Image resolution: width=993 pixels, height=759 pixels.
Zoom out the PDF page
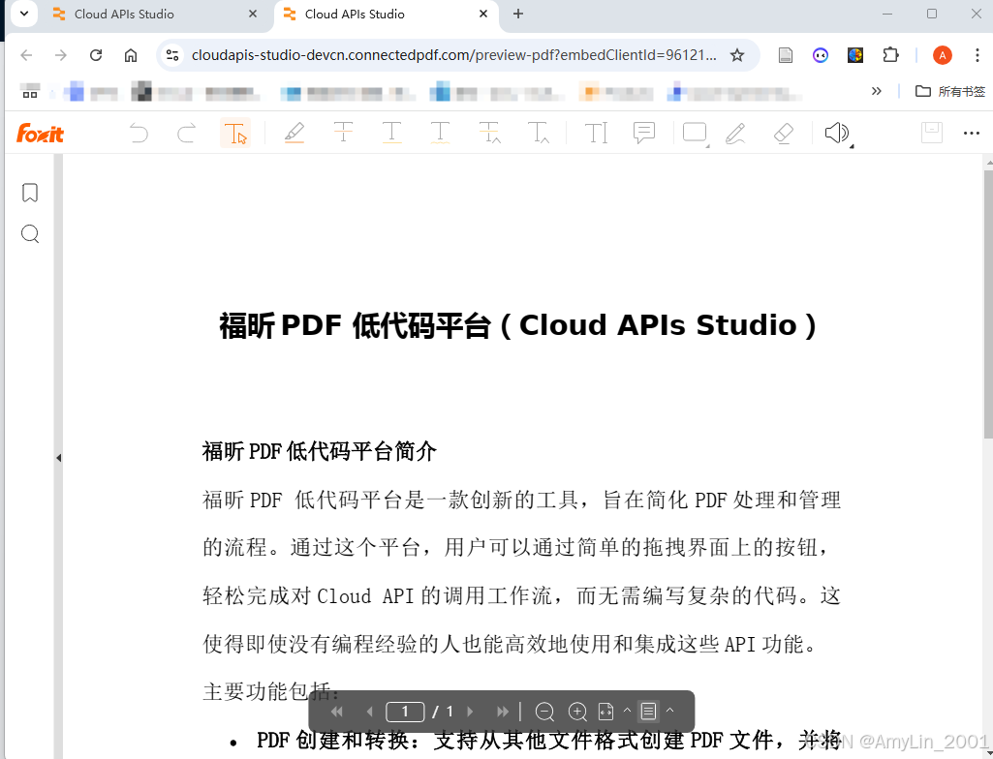[544, 712]
